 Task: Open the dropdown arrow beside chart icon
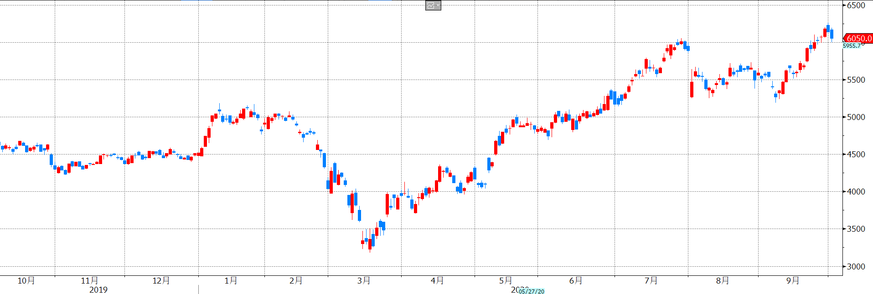point(438,5)
